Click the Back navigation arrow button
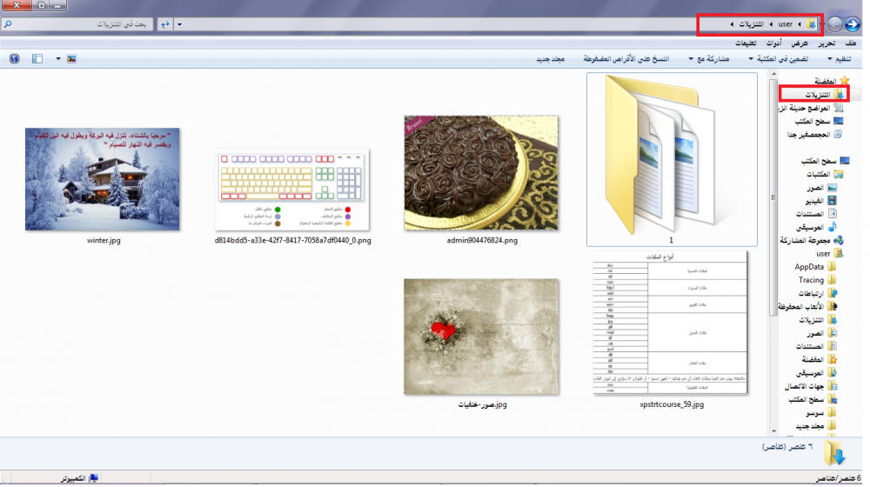 (x=853, y=24)
